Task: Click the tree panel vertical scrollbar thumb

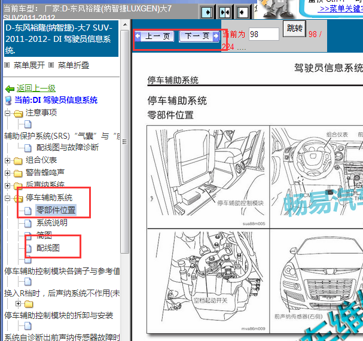Action: [x=125, y=142]
